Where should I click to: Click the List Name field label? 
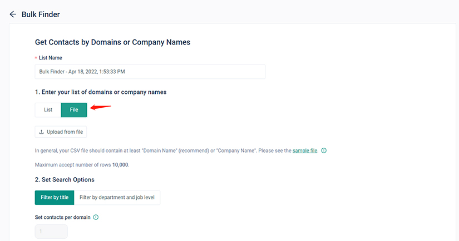pos(51,58)
